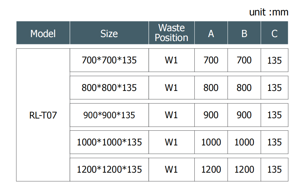Select the 1000*1000*135 size cell

109,142
